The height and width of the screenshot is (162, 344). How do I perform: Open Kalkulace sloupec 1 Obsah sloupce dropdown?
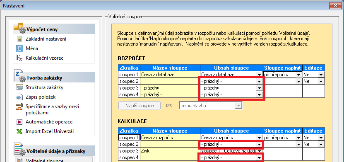tap(260, 138)
